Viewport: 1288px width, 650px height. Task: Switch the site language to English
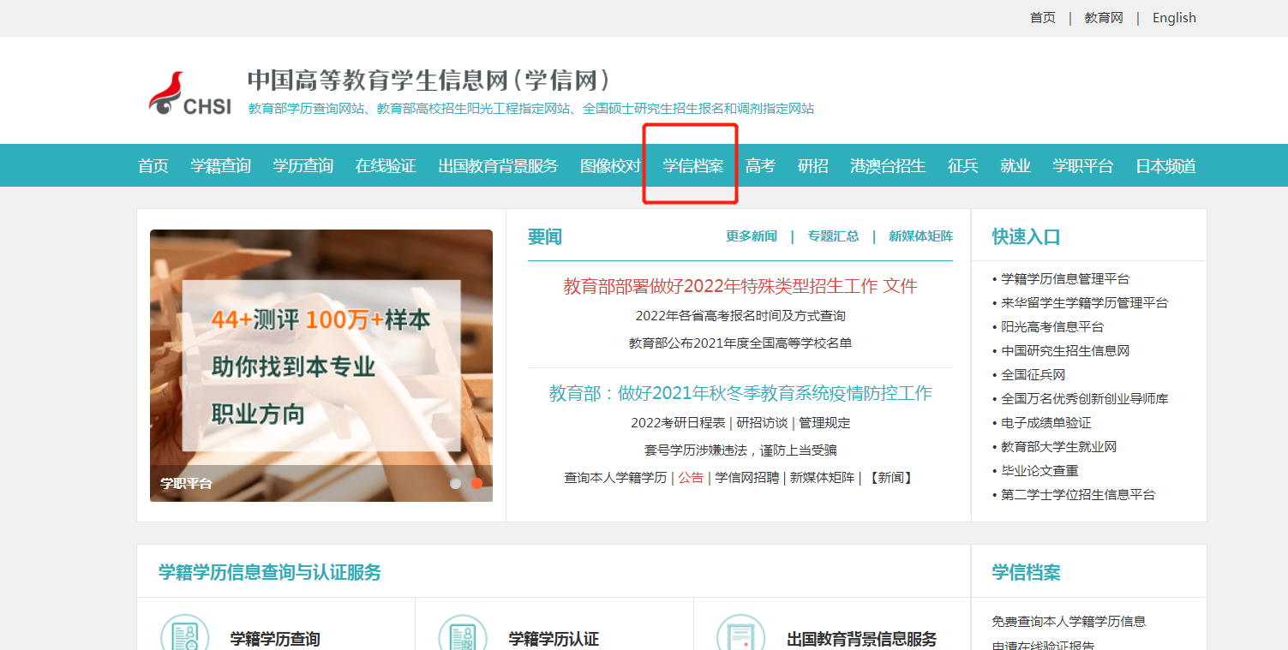[x=1174, y=18]
